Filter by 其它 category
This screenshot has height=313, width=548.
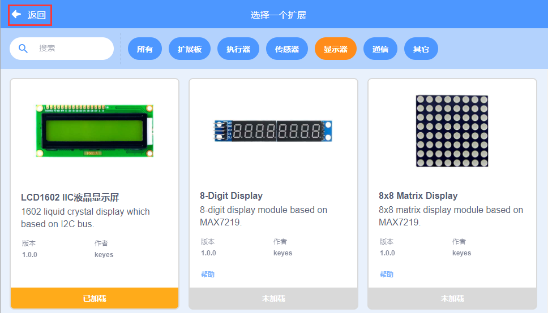pos(421,49)
